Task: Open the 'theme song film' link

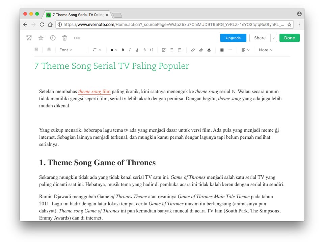Action: point(94,92)
